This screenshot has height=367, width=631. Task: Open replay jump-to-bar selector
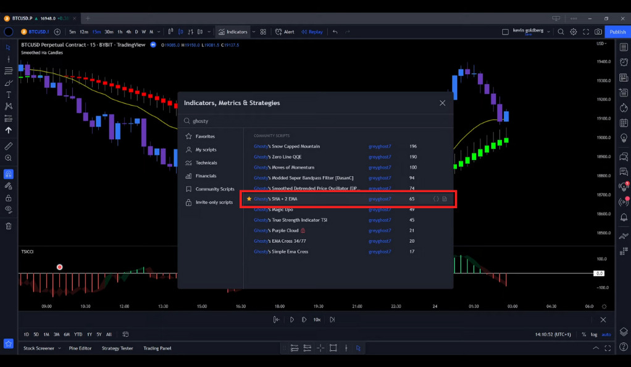click(x=276, y=319)
